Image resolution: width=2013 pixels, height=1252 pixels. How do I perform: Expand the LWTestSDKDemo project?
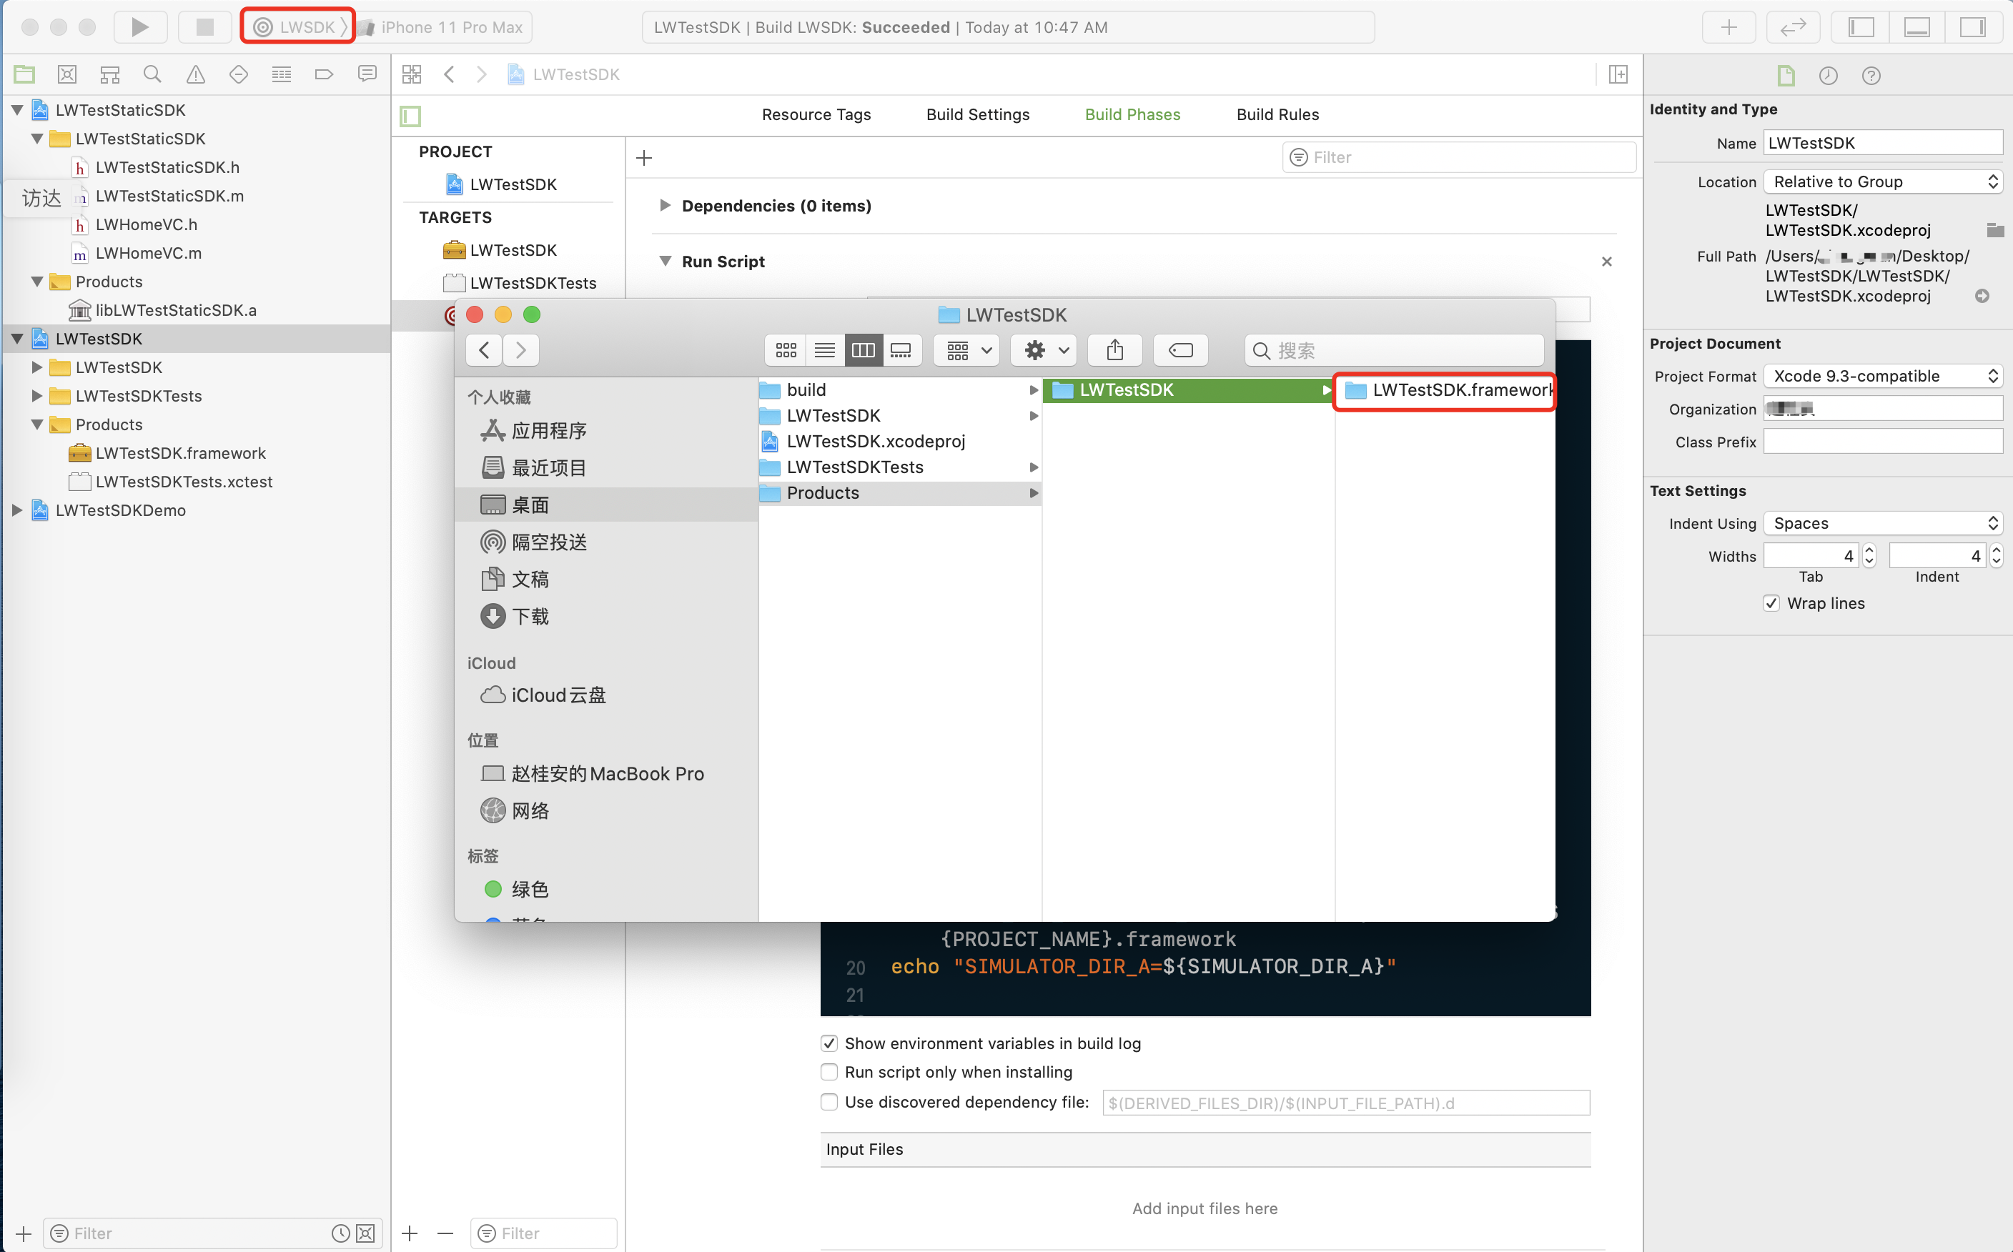click(x=17, y=510)
